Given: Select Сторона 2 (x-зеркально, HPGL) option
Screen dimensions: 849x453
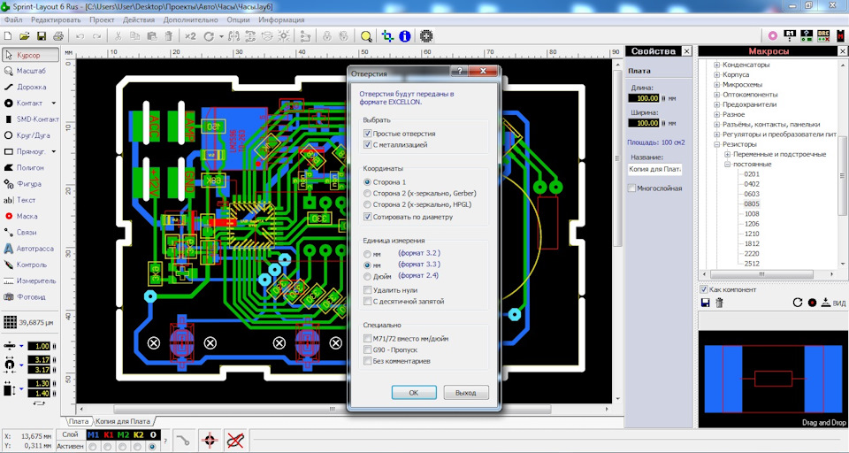Looking at the screenshot, I should (x=368, y=204).
